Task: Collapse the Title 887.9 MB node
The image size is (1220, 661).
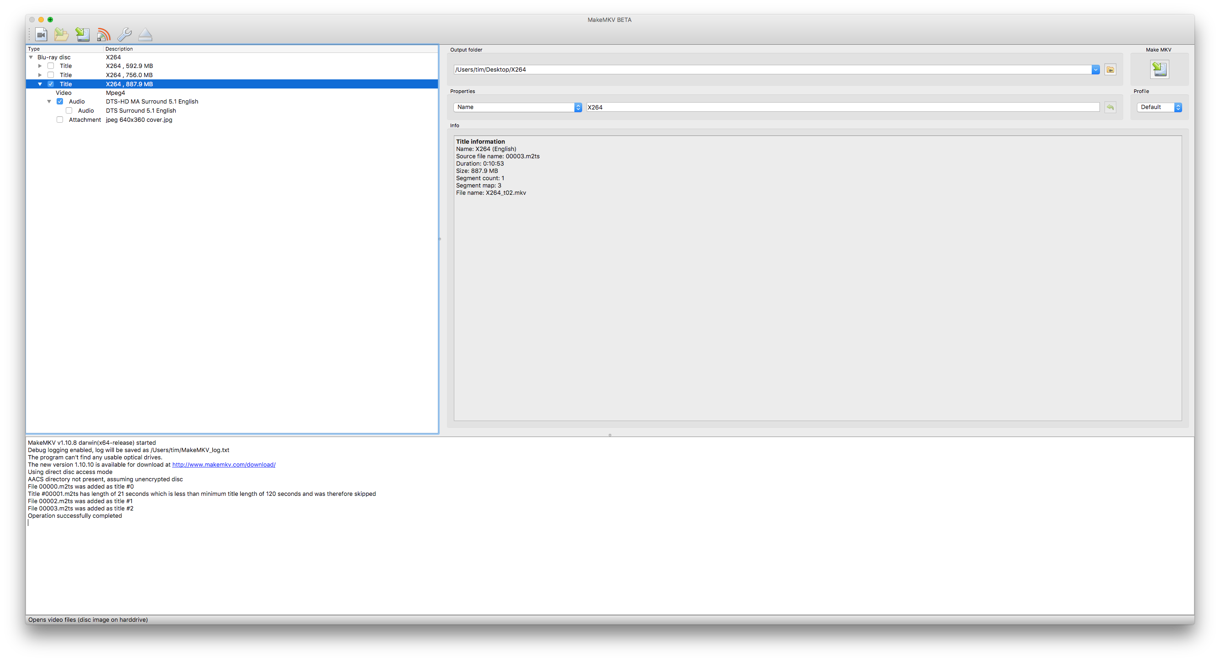Action: tap(40, 84)
